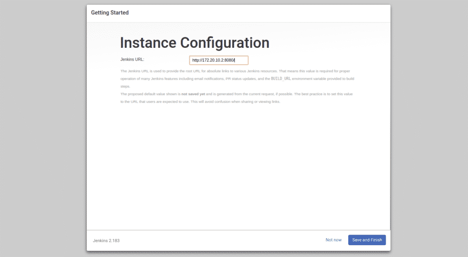Viewport: 468px width, 257px height.
Task: Place cursor on http:// prefix in URL field
Action: point(197,60)
